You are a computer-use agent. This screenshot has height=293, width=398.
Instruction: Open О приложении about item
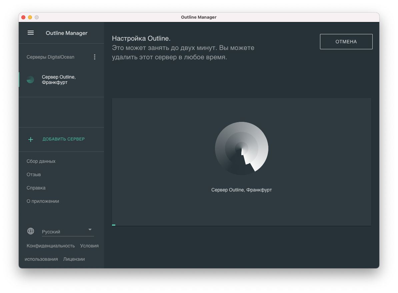pos(43,201)
